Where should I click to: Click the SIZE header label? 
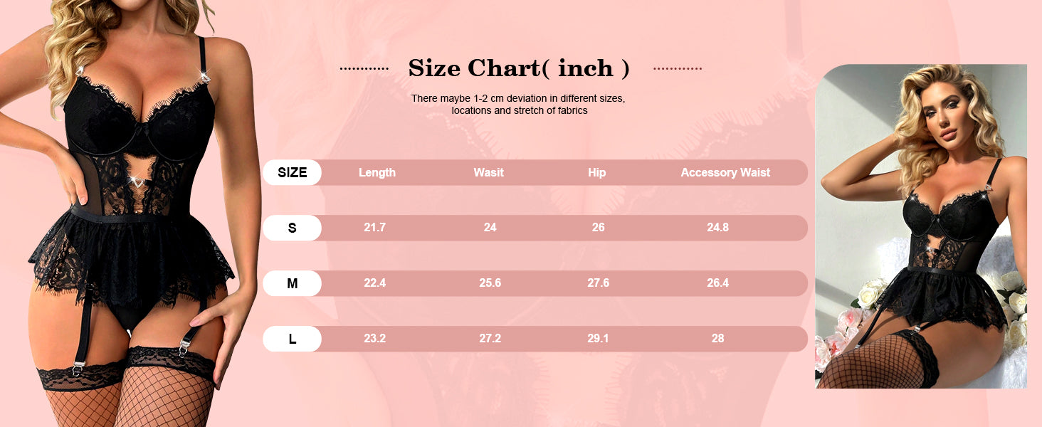click(x=293, y=172)
